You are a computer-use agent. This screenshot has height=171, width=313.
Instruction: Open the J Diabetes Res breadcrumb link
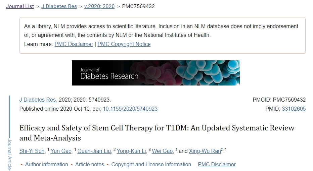pyautogui.click(x=59, y=6)
